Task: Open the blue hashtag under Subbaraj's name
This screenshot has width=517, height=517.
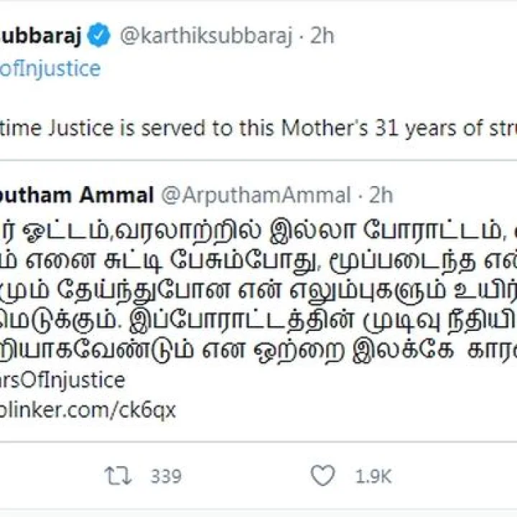Action: pos(50,69)
